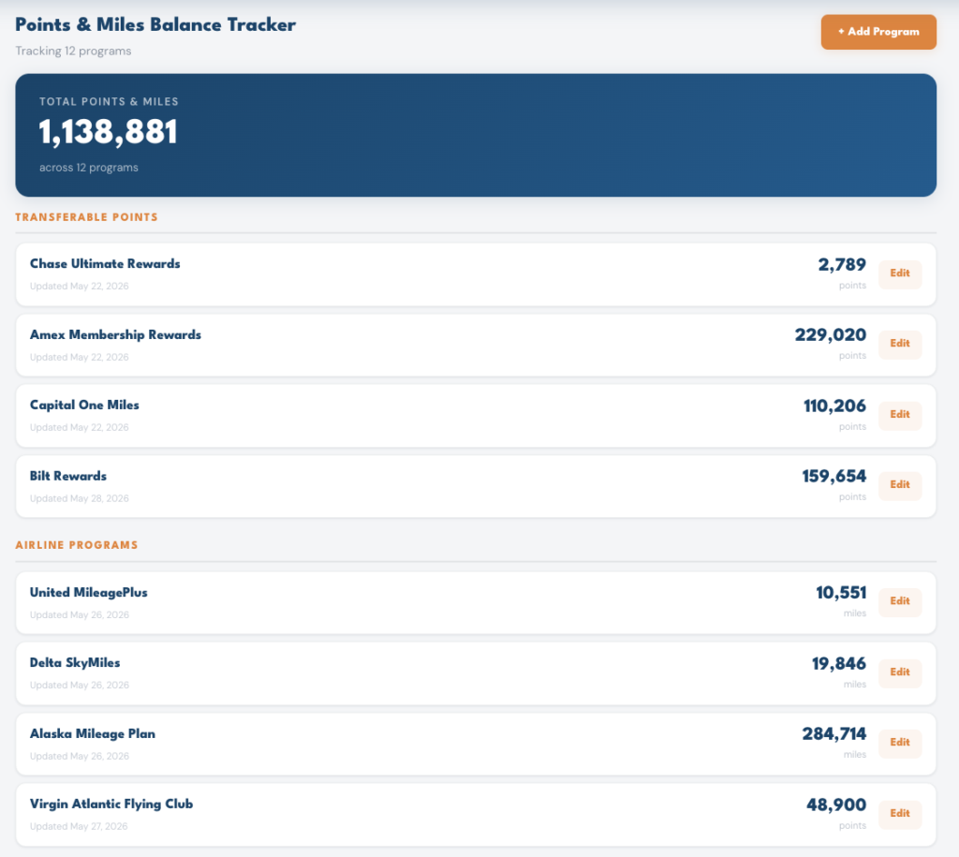Click the Airline Programs section heading
Viewport: 959px width, 857px height.
tap(77, 545)
